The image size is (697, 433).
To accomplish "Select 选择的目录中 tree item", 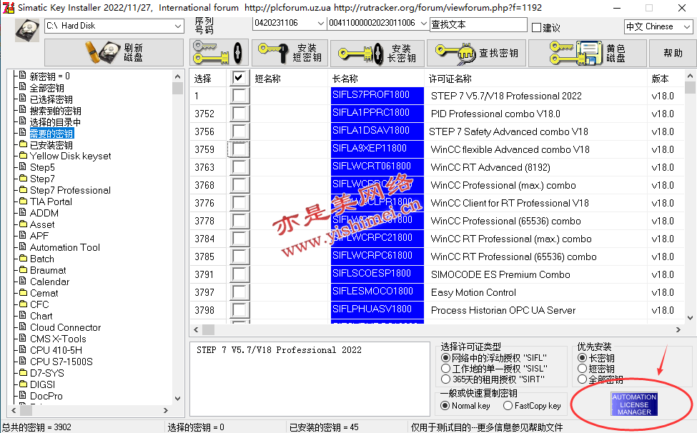I will click(56, 122).
